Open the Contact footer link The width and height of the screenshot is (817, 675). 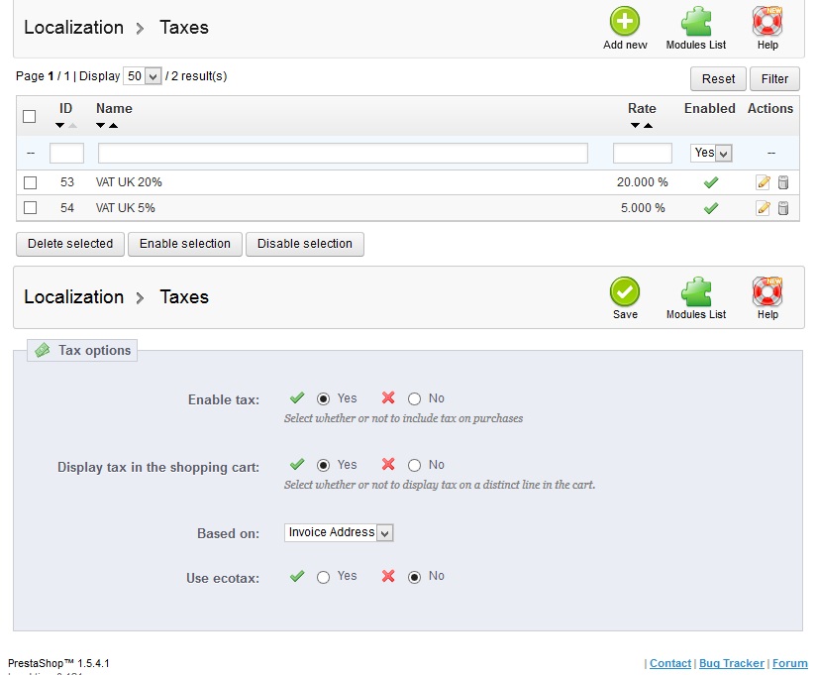pyautogui.click(x=670, y=663)
